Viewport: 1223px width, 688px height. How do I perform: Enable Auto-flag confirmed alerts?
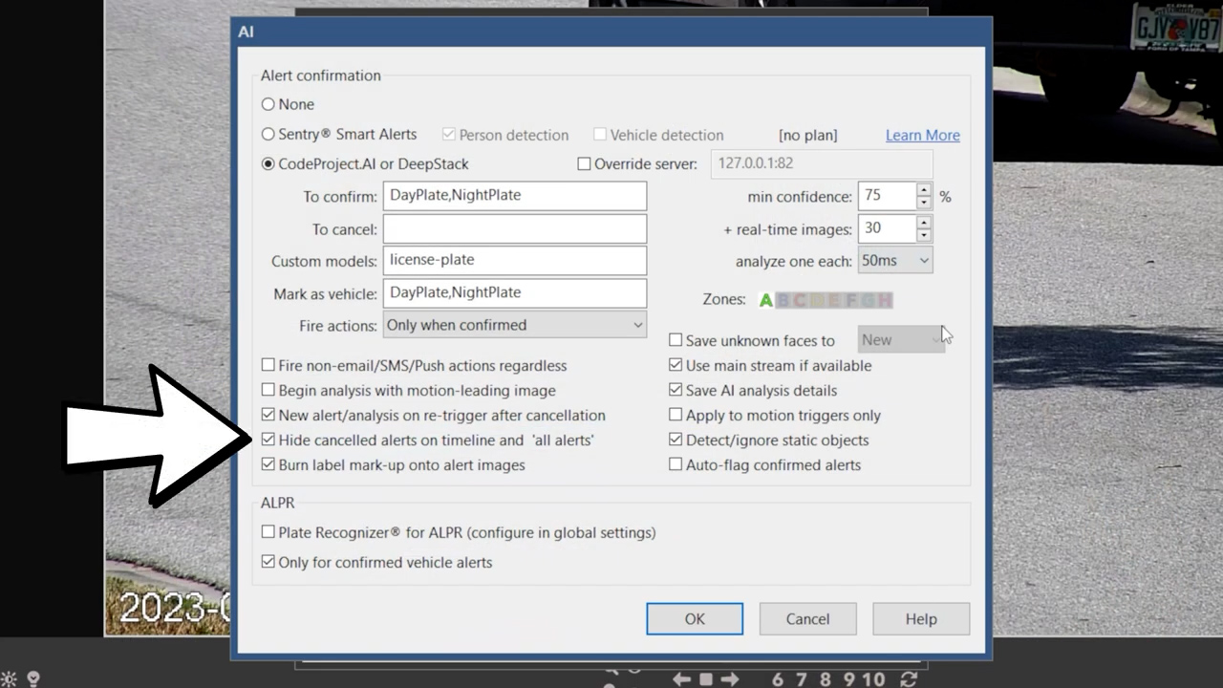click(x=676, y=465)
